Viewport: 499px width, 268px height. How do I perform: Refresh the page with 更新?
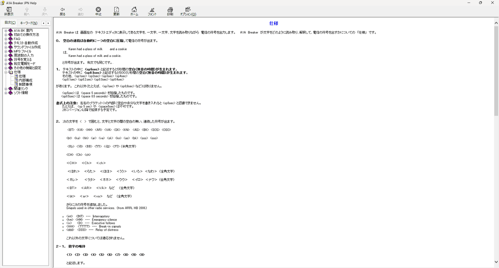click(116, 11)
